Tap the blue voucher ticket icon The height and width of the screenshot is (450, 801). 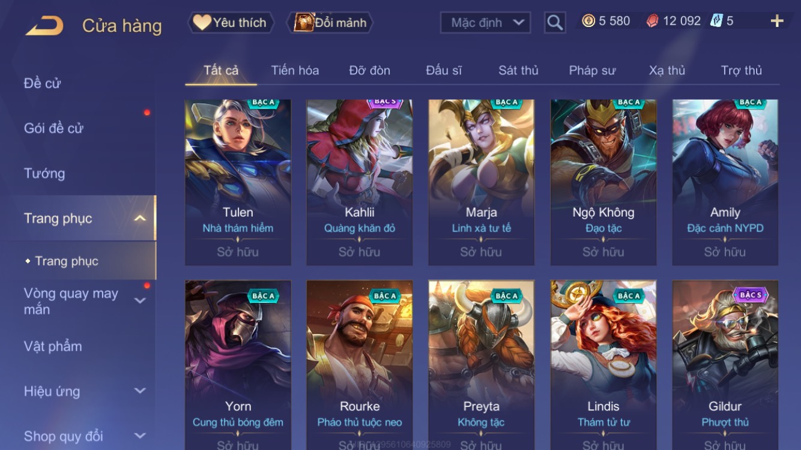716,21
